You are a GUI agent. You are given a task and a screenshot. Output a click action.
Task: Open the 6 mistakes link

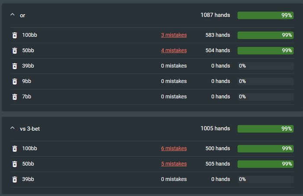174,149
